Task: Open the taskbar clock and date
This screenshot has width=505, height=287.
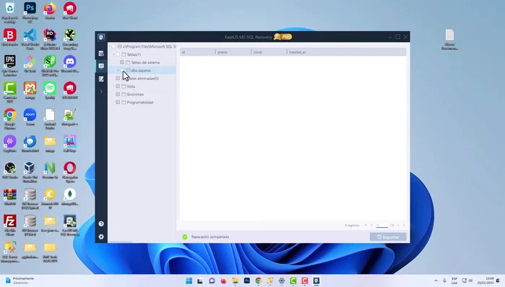Action: pyautogui.click(x=485, y=280)
